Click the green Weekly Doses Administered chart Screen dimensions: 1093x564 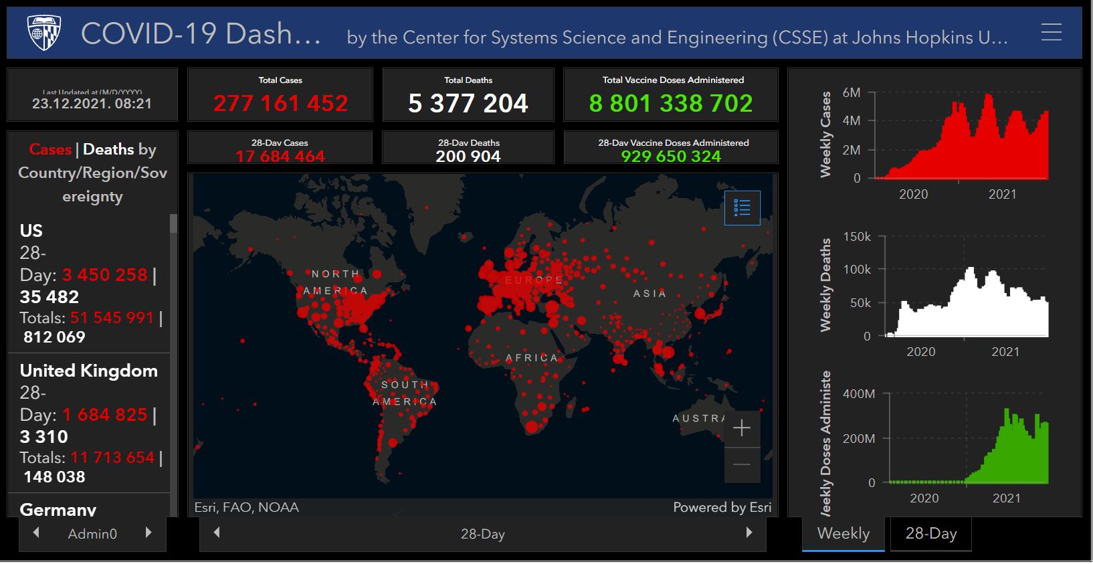click(x=1007, y=447)
